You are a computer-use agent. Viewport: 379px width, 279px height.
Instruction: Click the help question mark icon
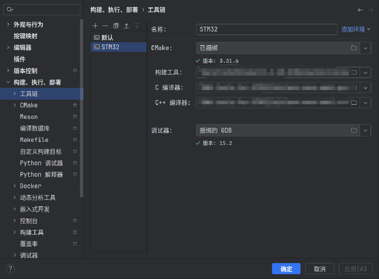(10, 269)
